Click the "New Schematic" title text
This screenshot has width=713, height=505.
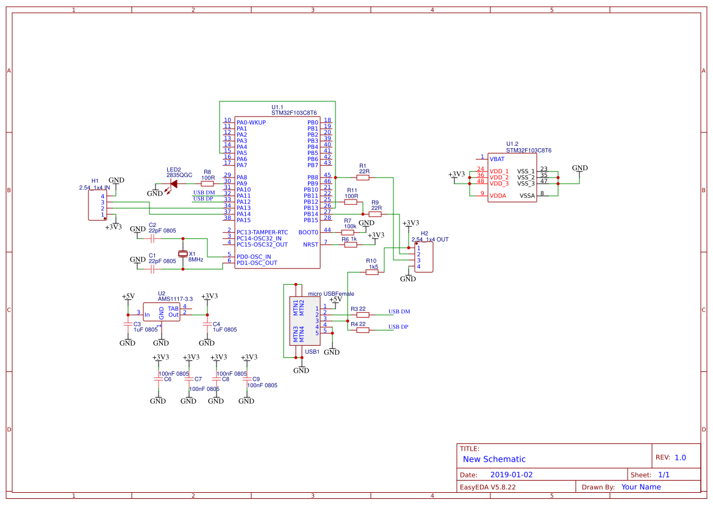[494, 459]
